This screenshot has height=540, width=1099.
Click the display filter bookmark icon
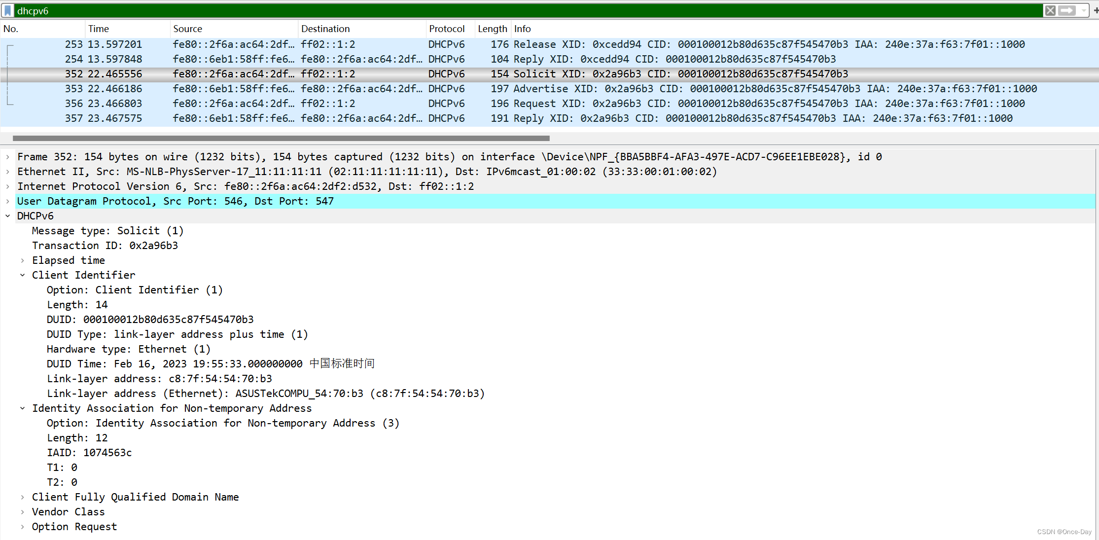pos(8,10)
